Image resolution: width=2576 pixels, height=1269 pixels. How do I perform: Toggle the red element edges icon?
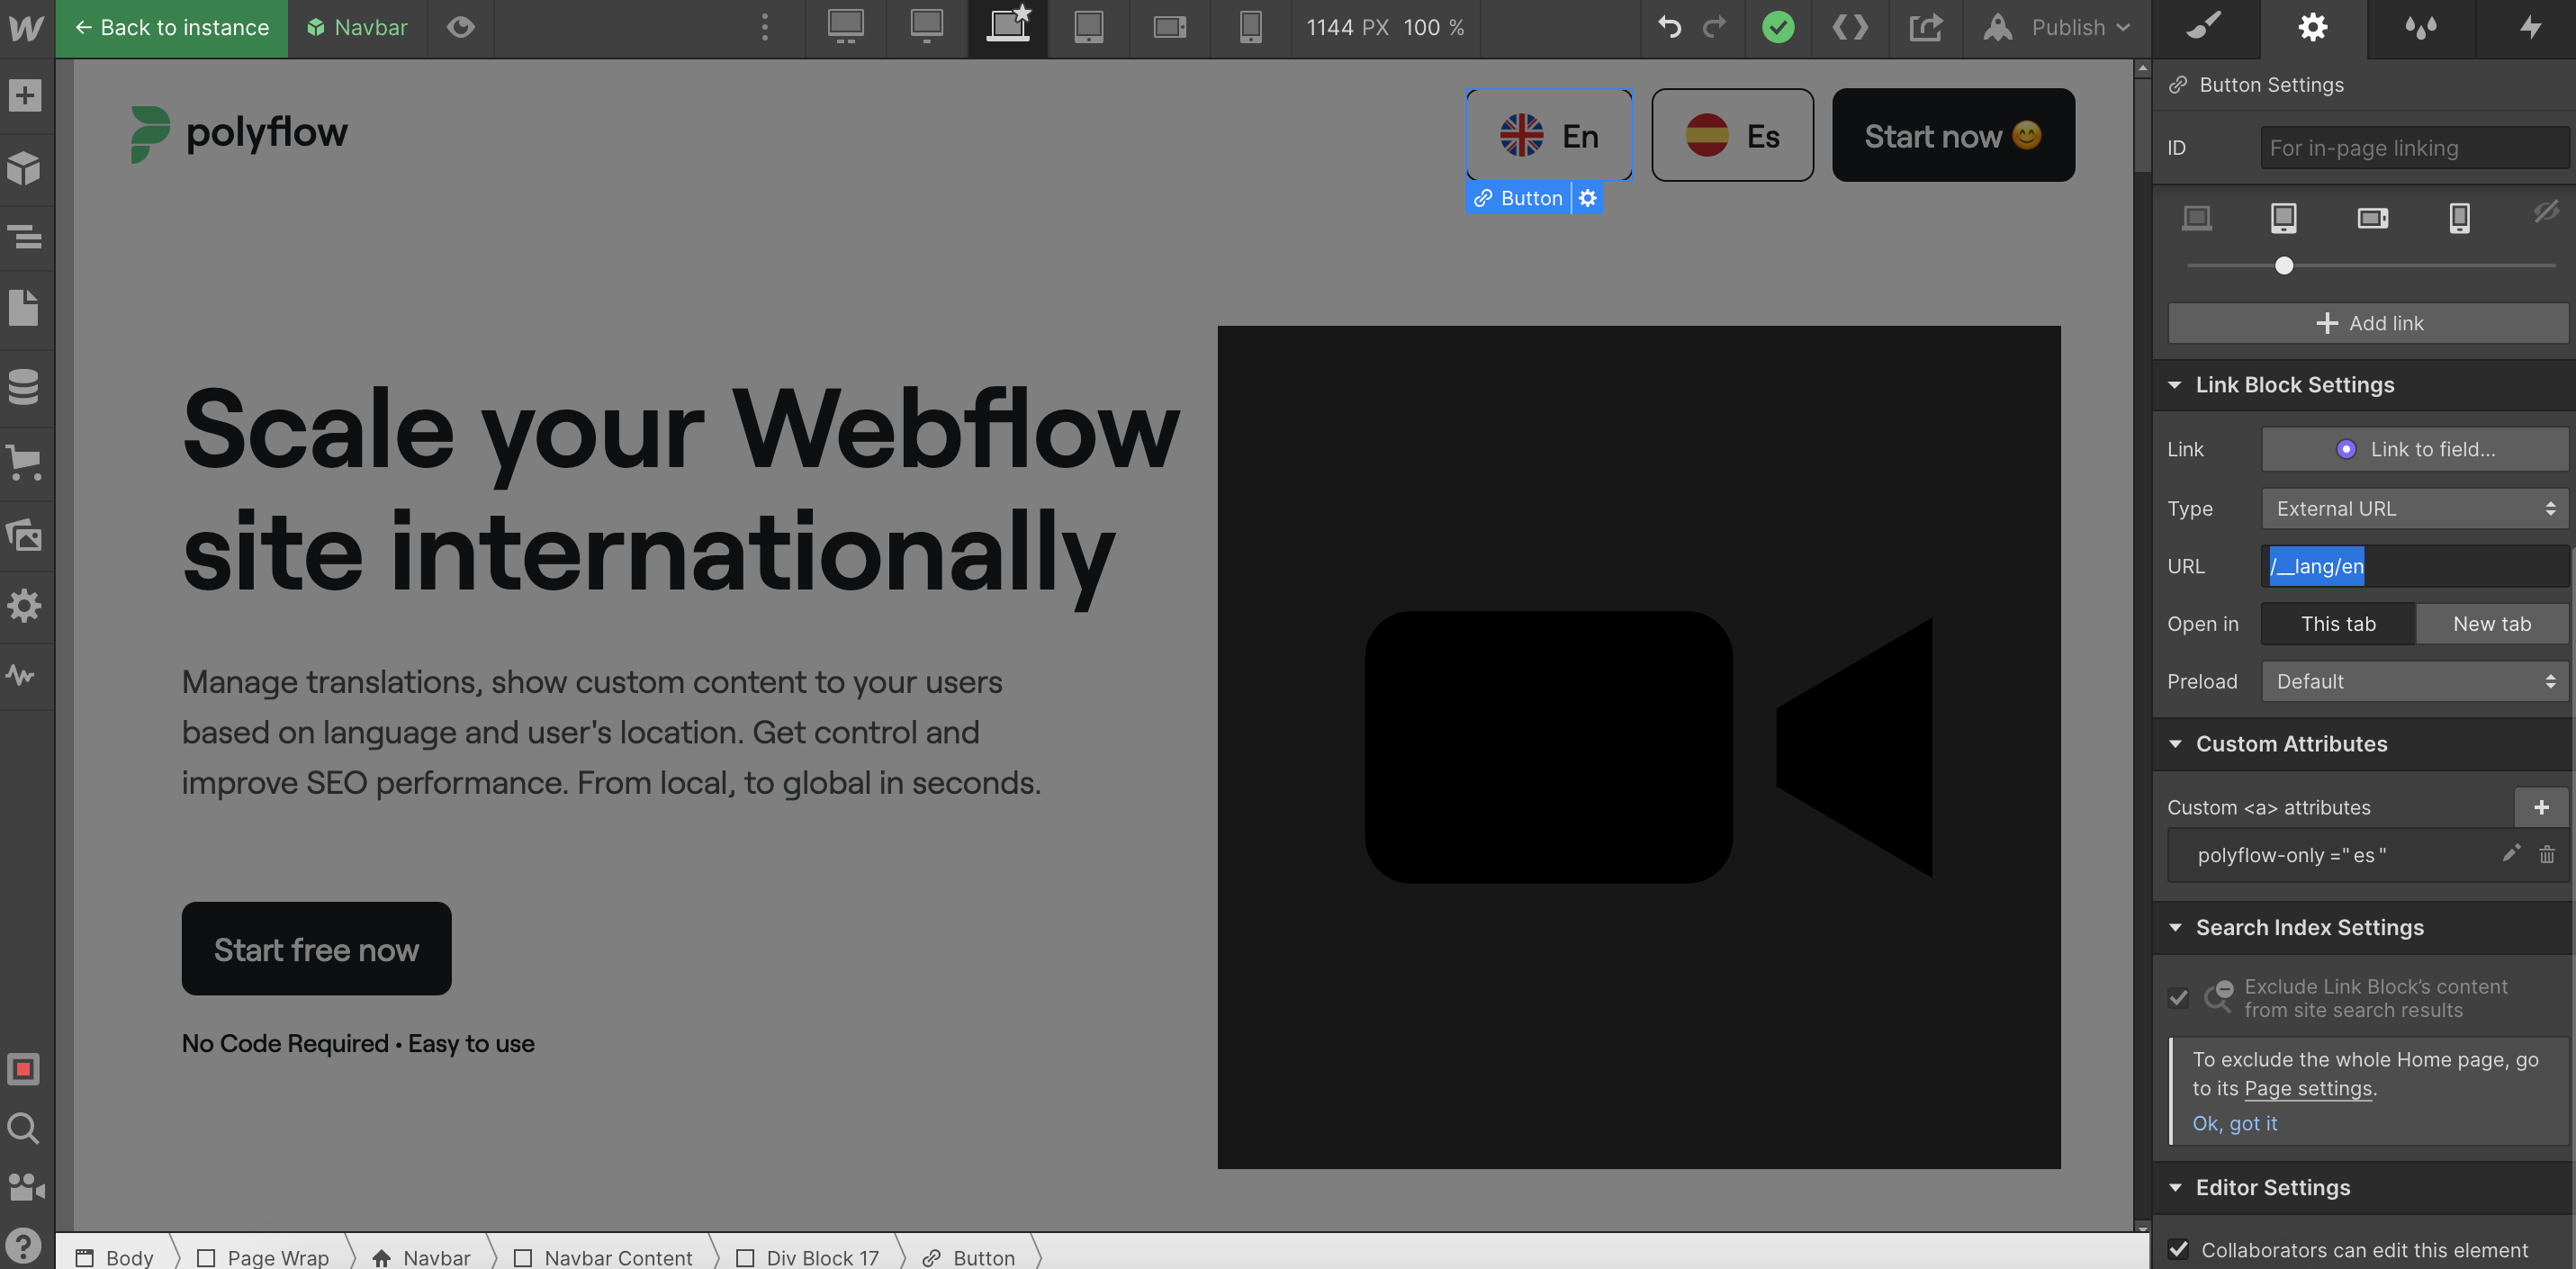tap(24, 1069)
